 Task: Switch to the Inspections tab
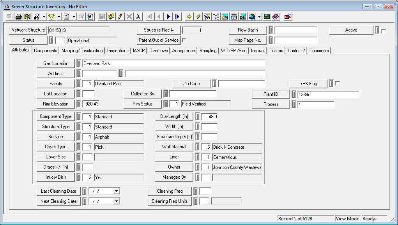point(118,50)
